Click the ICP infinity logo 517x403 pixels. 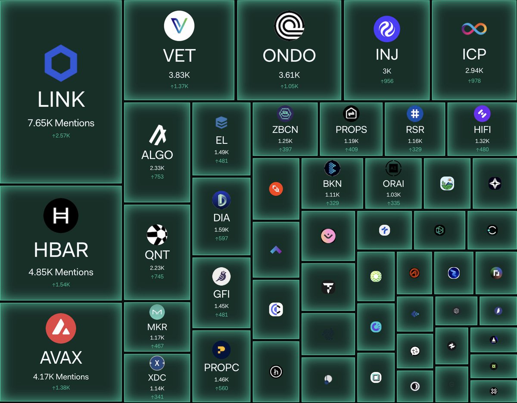point(474,29)
